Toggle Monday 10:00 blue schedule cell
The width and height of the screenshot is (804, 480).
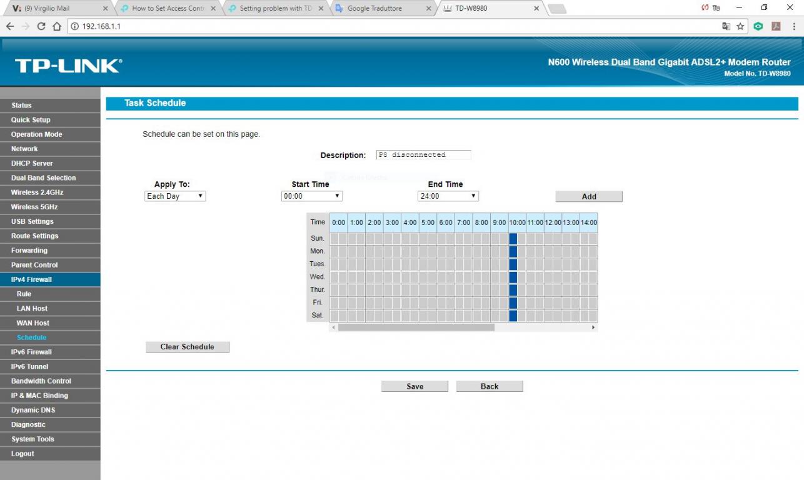[513, 252]
